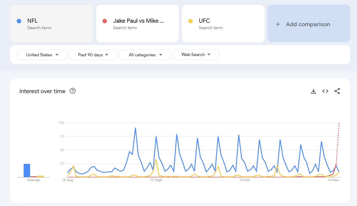Click the 75 y-axis value
Viewport: 357px width, 206px height.
point(62,136)
